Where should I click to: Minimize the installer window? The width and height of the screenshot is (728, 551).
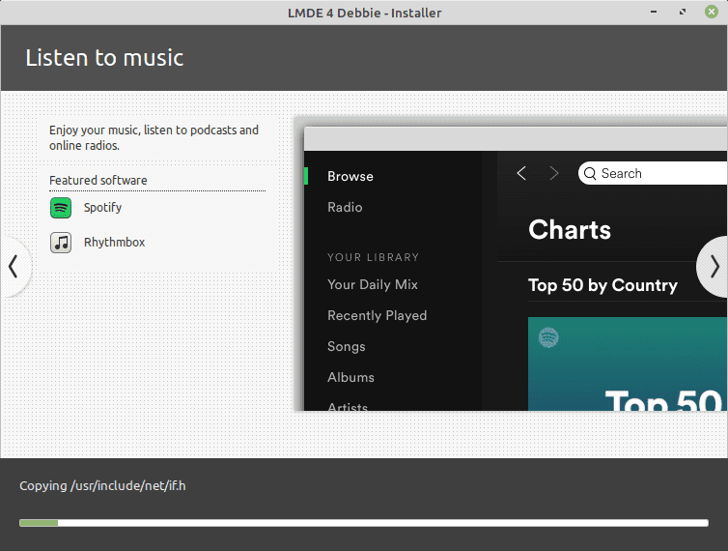[x=654, y=13]
